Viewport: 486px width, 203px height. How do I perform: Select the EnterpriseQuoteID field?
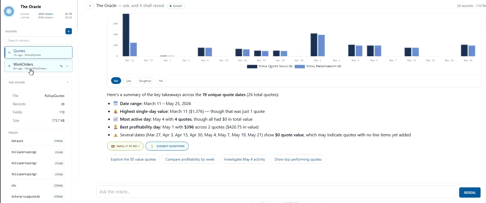click(38, 197)
